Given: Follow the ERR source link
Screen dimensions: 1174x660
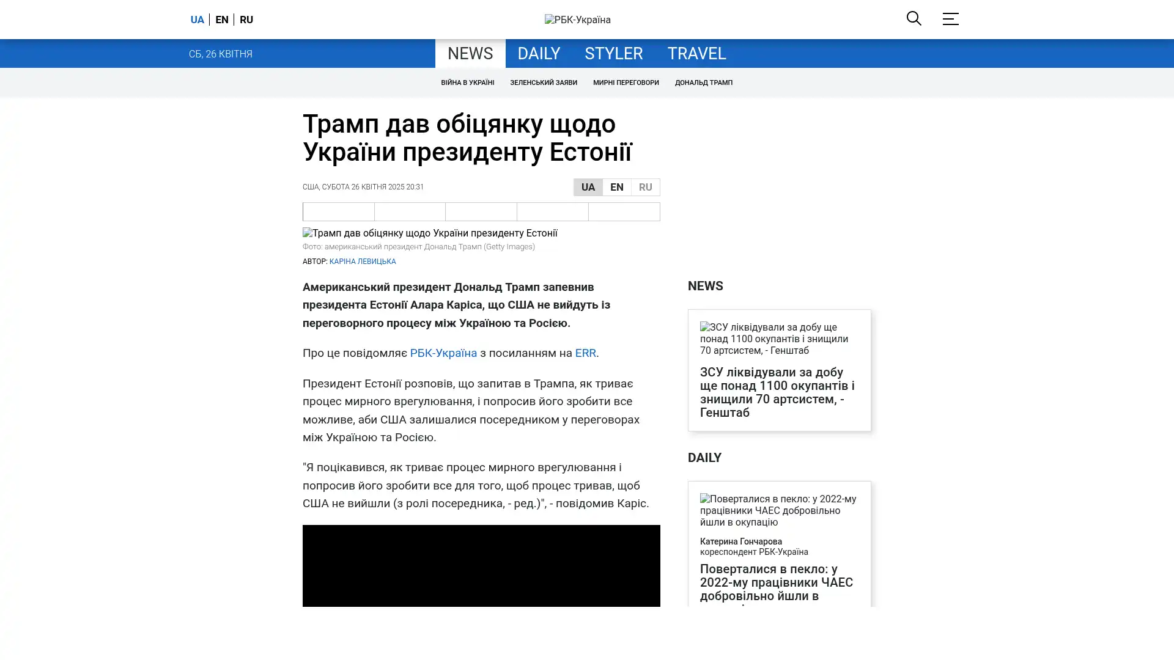Looking at the screenshot, I should coord(585,353).
